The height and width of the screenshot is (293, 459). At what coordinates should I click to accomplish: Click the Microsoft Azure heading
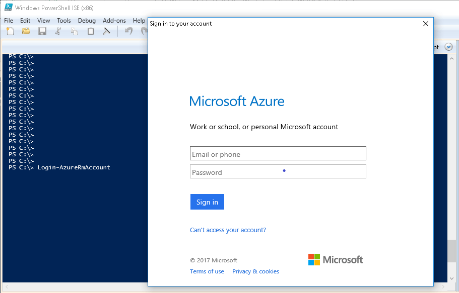point(237,102)
